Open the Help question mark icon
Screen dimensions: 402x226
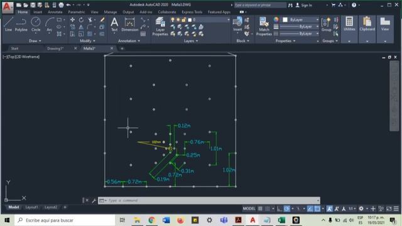[354, 5]
